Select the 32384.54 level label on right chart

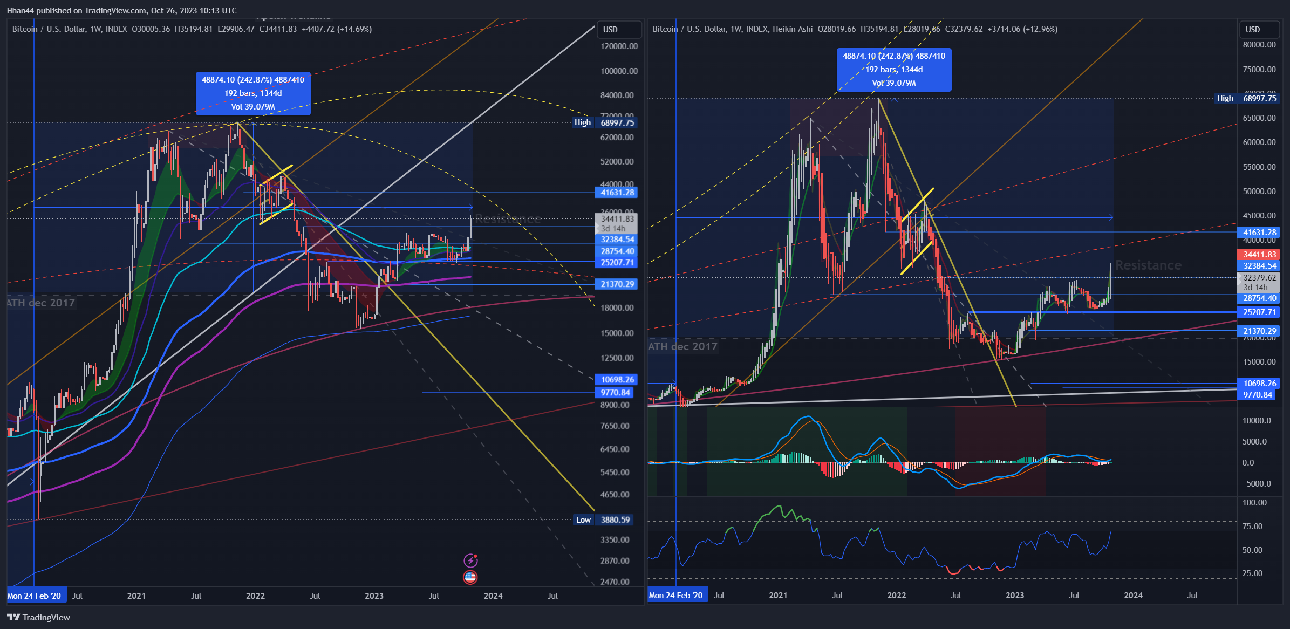[x=1259, y=266]
